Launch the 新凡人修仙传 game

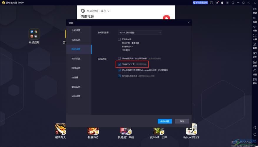[x=191, y=131]
